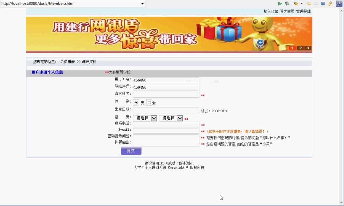
Task: Click the greyed-out forward arrow icon
Action: tap(316, 4)
